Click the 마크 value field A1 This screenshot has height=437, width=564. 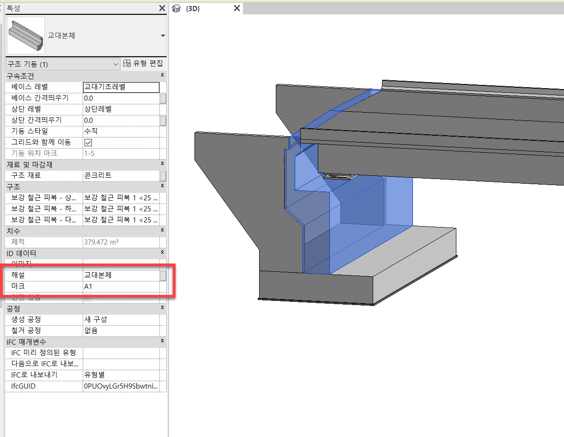point(121,287)
